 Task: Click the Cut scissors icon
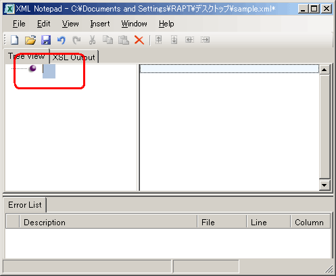tap(92, 40)
